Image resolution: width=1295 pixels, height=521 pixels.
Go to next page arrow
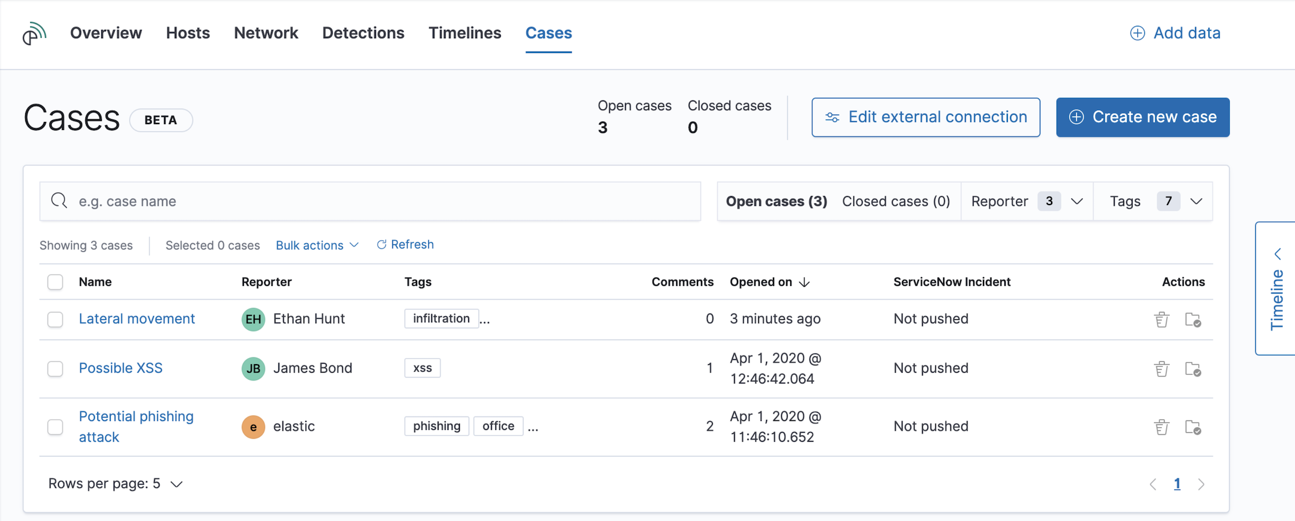(x=1201, y=484)
